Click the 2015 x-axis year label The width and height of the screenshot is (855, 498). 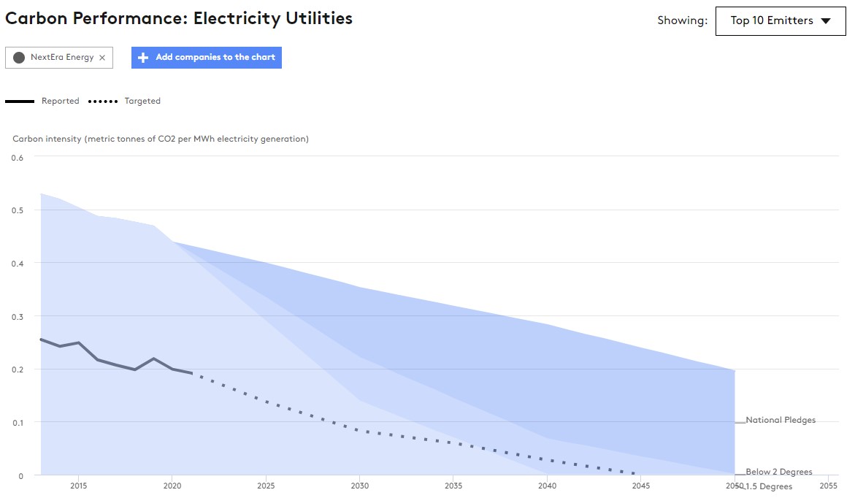point(78,486)
